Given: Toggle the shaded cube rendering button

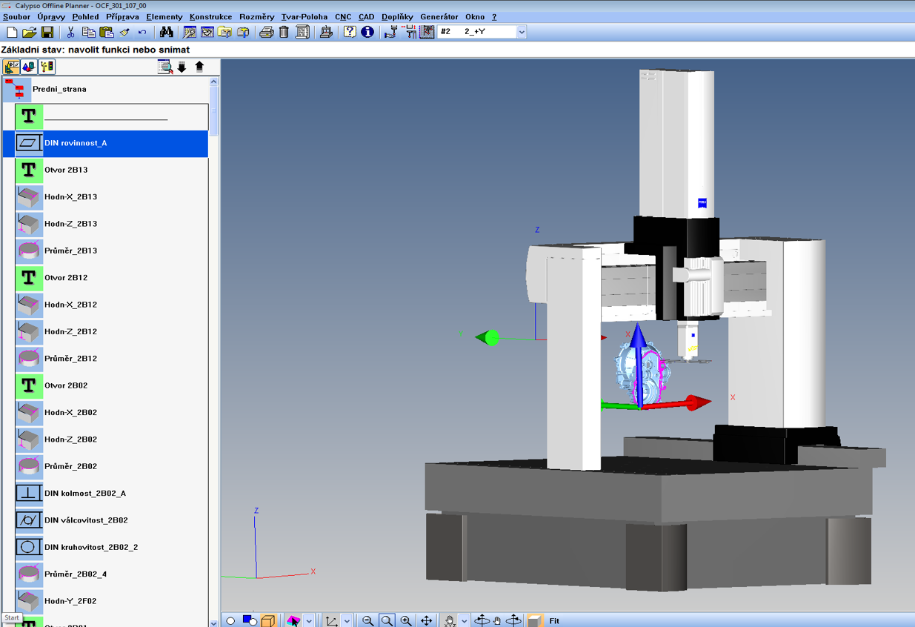Looking at the screenshot, I should pyautogui.click(x=534, y=620).
